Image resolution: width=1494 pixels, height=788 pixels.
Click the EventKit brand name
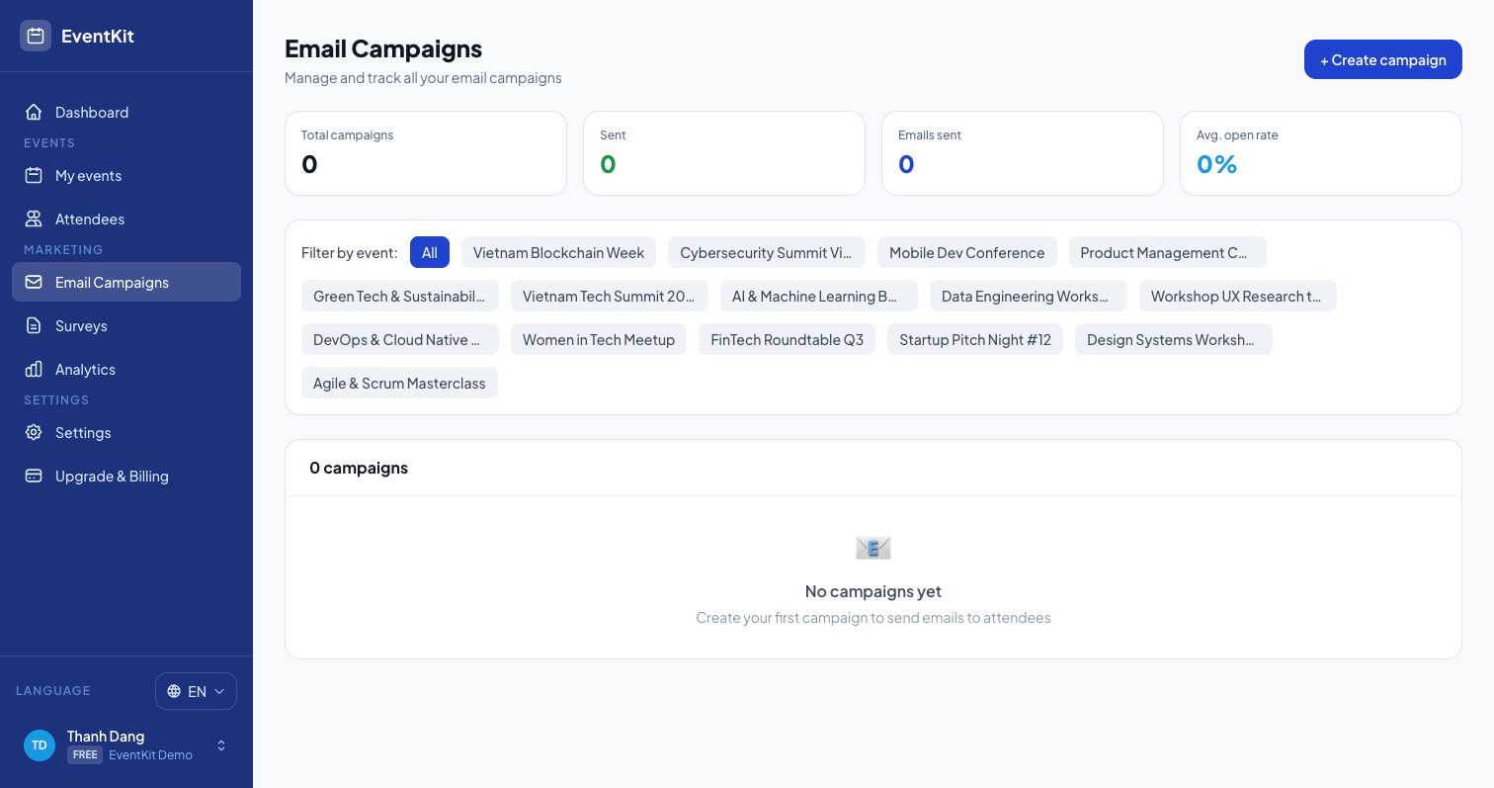[x=98, y=36]
